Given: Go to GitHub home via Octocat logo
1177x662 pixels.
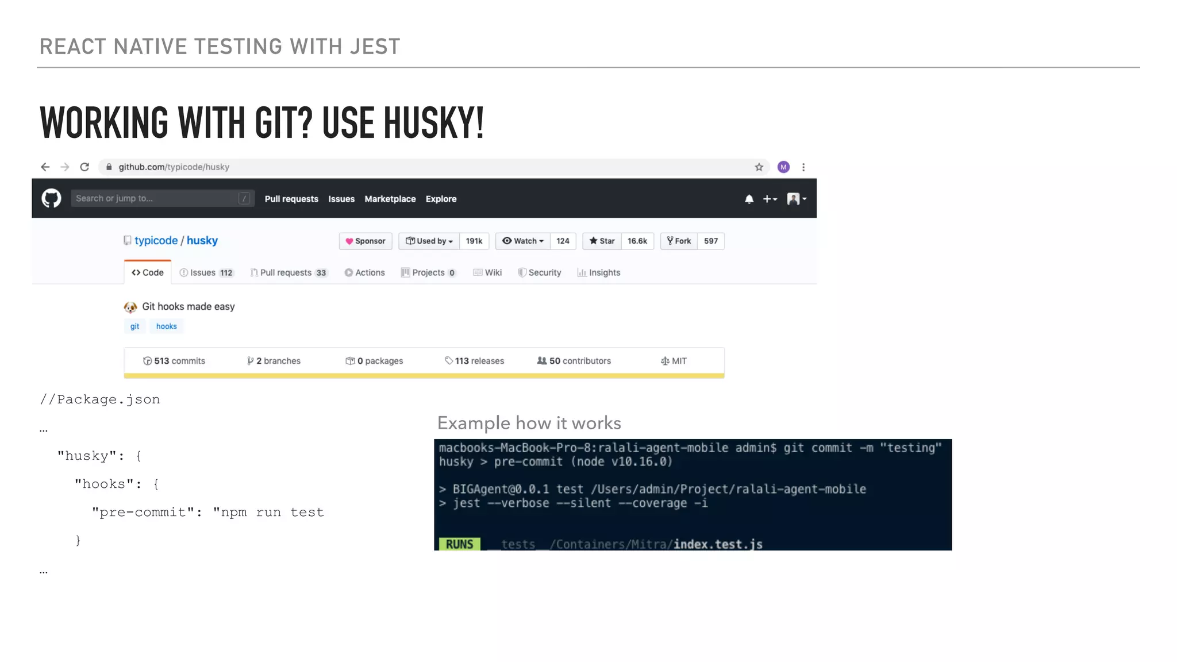Looking at the screenshot, I should 51,198.
